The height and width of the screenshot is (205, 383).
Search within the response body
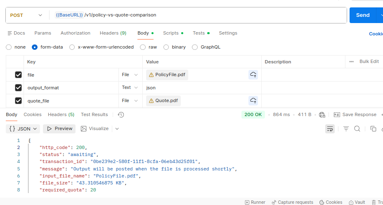(x=357, y=129)
